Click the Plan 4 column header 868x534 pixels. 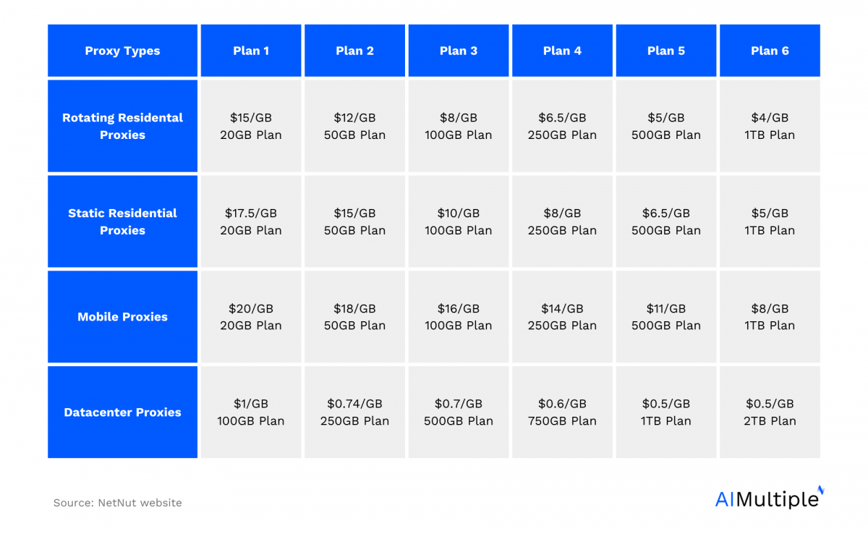coord(562,51)
